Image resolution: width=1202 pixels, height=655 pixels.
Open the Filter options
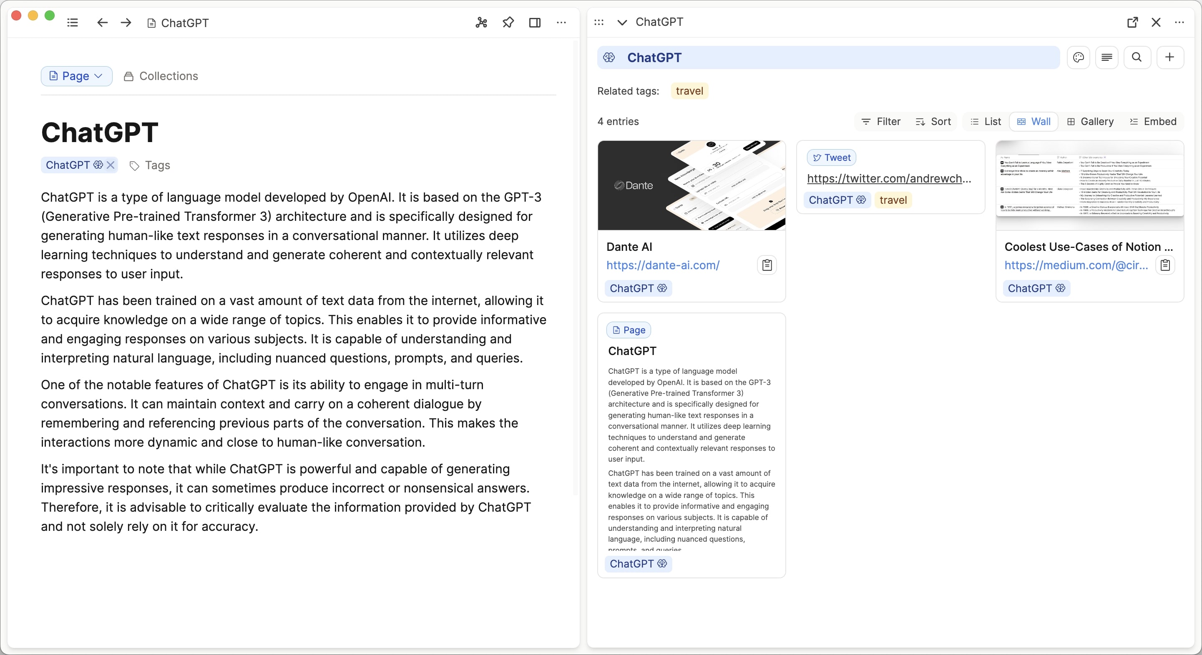point(880,122)
